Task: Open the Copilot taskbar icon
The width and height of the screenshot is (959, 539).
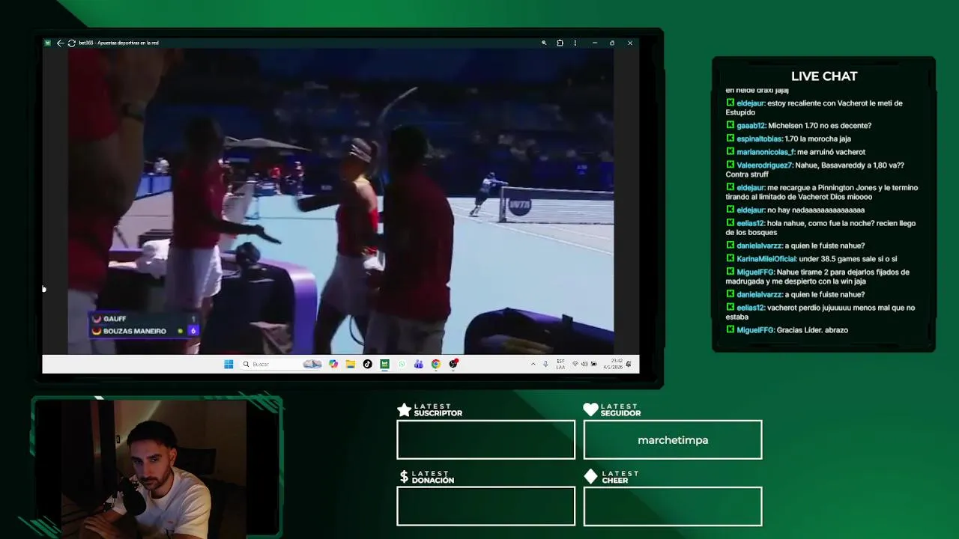Action: (x=333, y=364)
